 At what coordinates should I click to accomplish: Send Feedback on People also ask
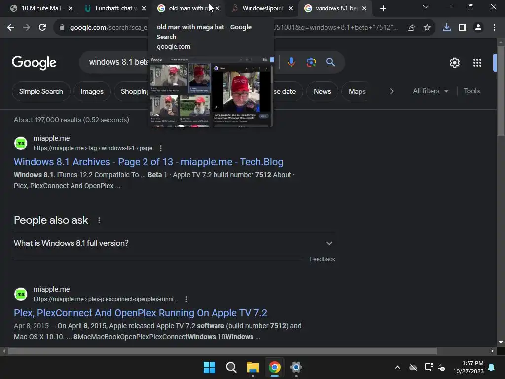click(x=323, y=259)
